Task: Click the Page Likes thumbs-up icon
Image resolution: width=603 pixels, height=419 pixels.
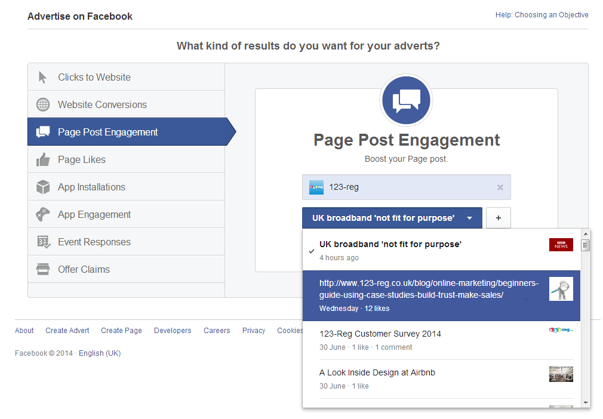Action: (x=43, y=159)
